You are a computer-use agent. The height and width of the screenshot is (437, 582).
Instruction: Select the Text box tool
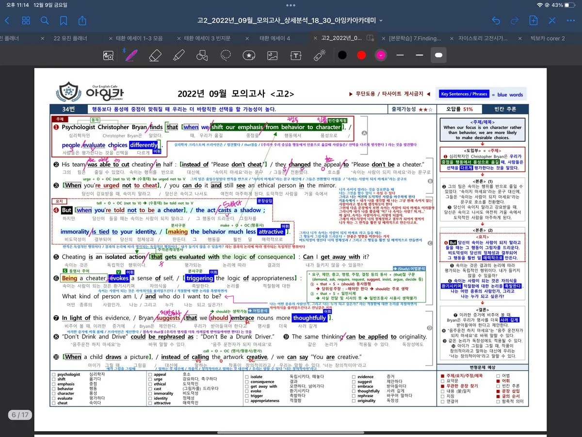pos(296,55)
